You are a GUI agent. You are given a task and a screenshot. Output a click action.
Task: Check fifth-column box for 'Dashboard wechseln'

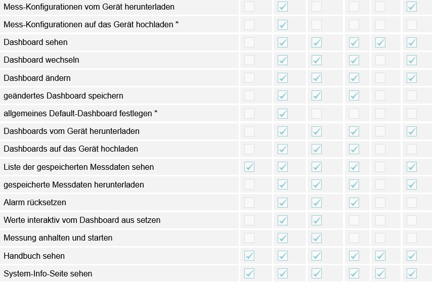point(380,60)
